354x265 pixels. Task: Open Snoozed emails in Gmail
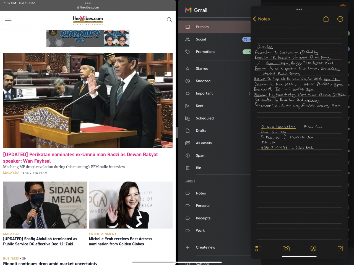(x=203, y=81)
